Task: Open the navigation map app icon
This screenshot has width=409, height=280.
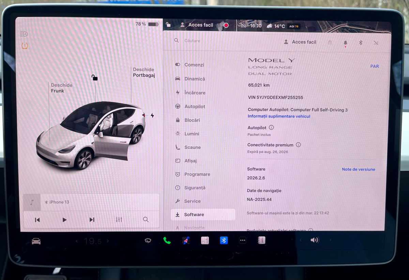Action: tap(186, 241)
